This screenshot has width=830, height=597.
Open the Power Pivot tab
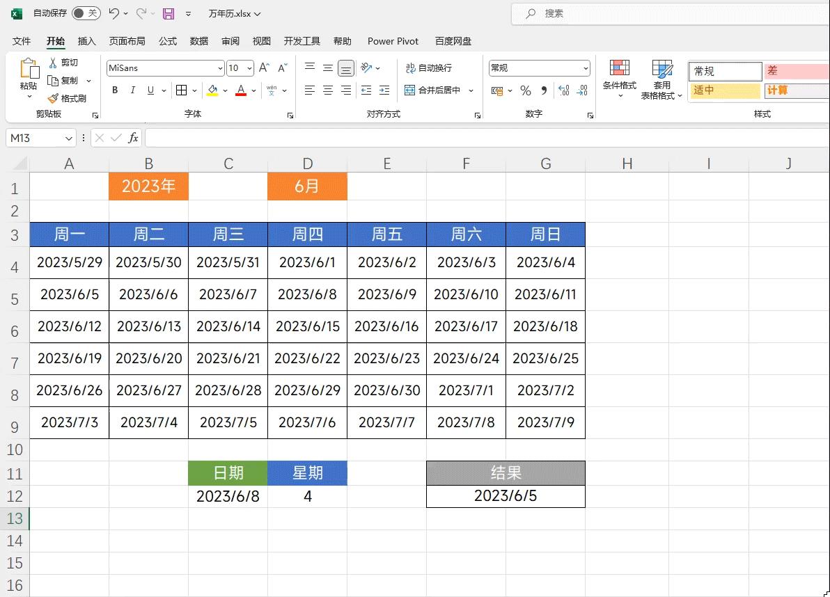392,41
